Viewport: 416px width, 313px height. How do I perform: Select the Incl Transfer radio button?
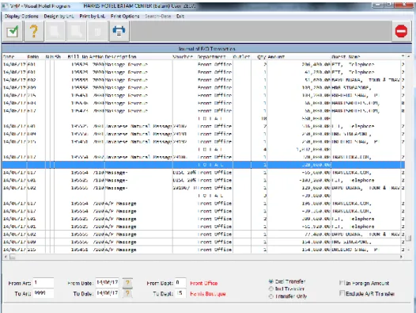[271, 288]
